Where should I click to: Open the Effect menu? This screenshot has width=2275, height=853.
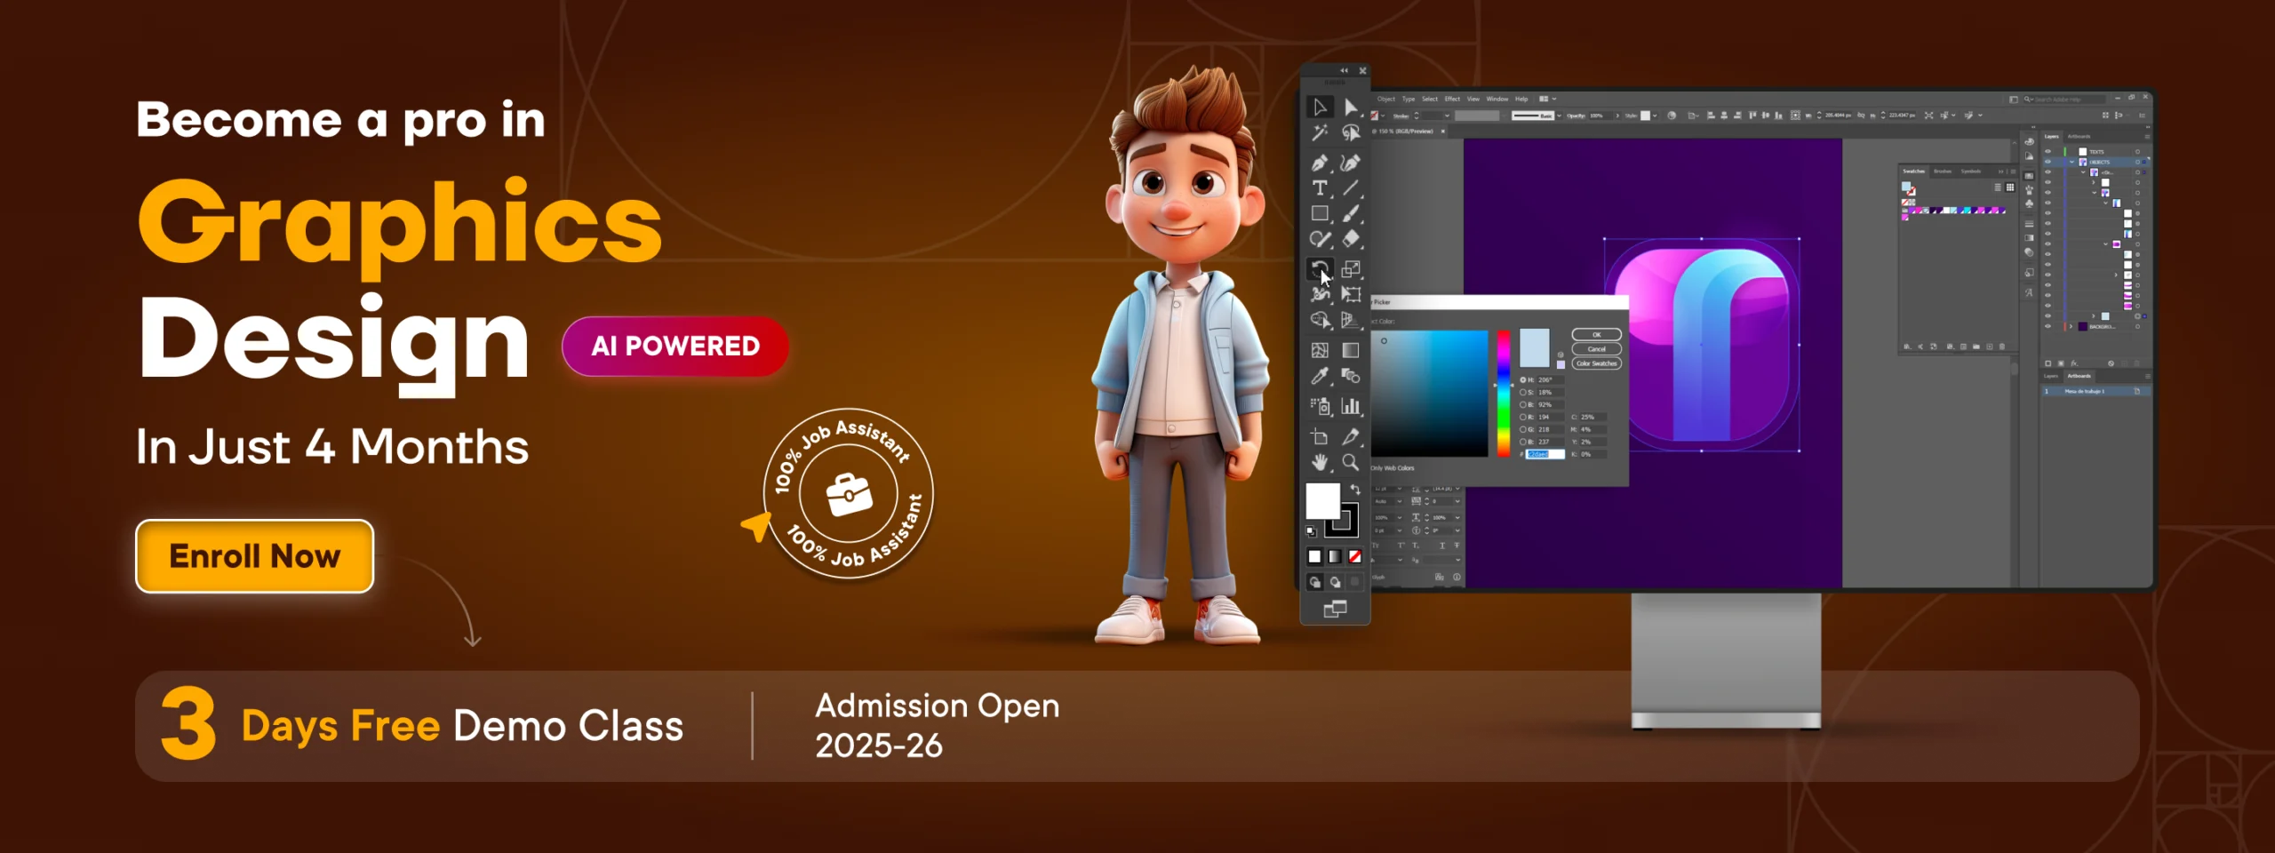[1452, 100]
